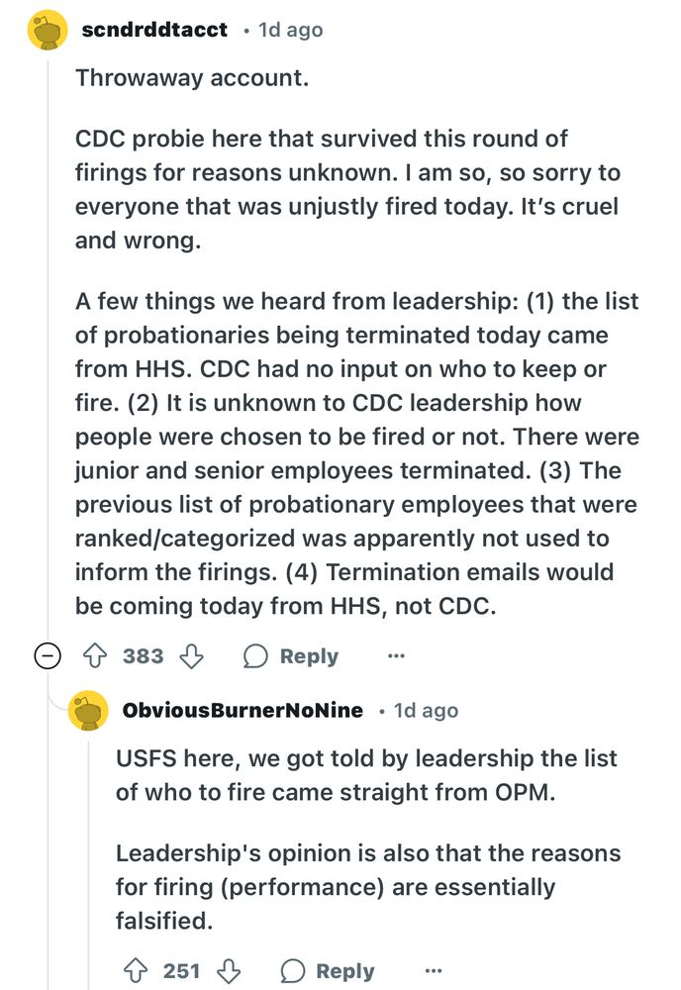Click the paragraph about falsified firing reasons
Screen dimensions: 681x990
368,886
